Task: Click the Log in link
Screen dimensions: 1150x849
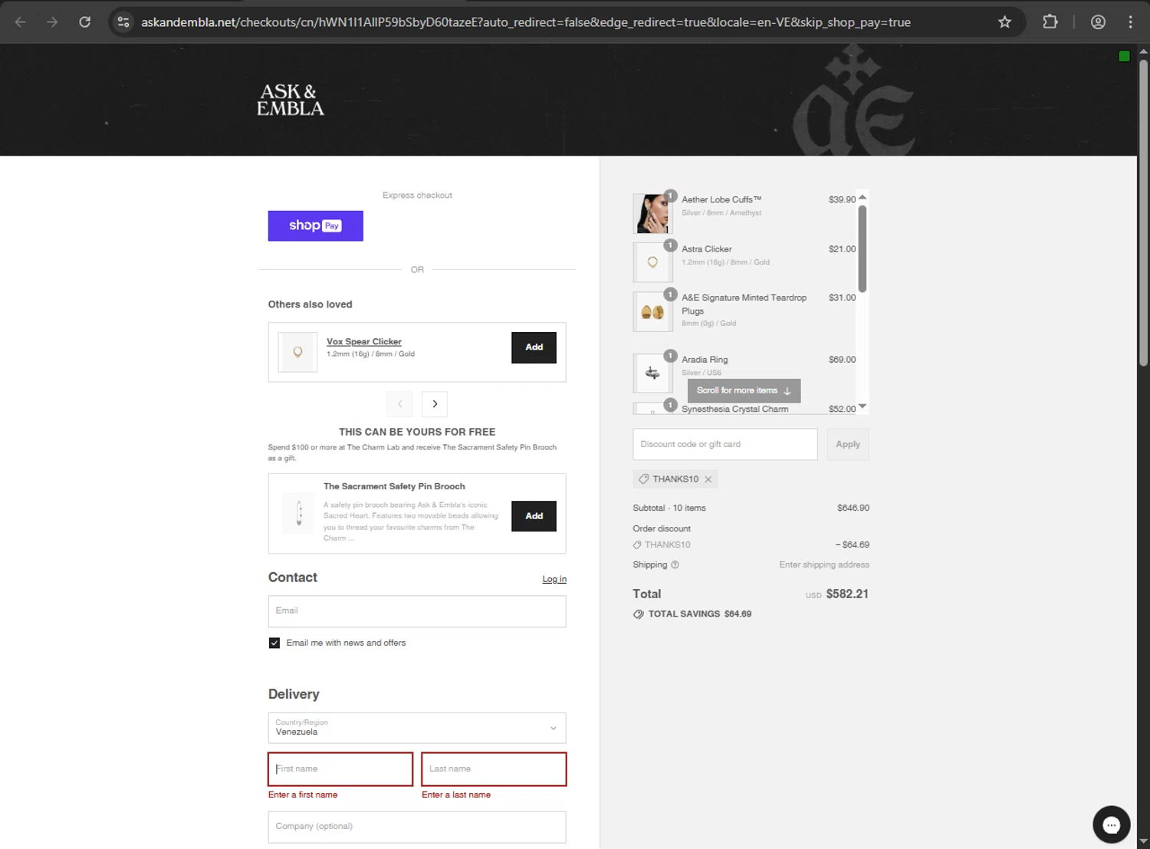Action: (554, 579)
